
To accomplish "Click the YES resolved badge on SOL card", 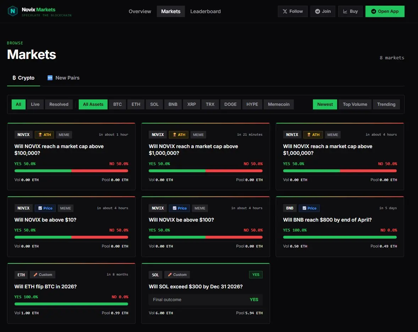I will pos(255,275).
